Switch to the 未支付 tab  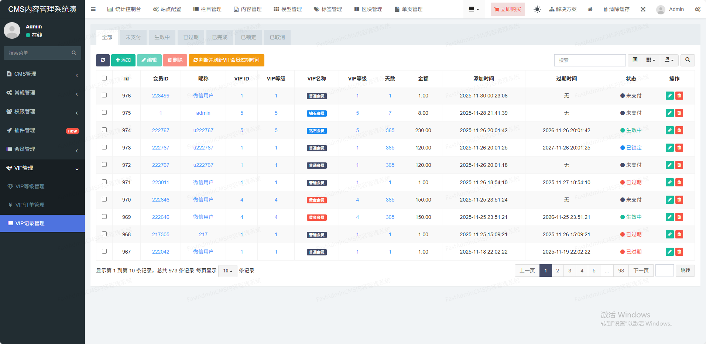[133, 37]
